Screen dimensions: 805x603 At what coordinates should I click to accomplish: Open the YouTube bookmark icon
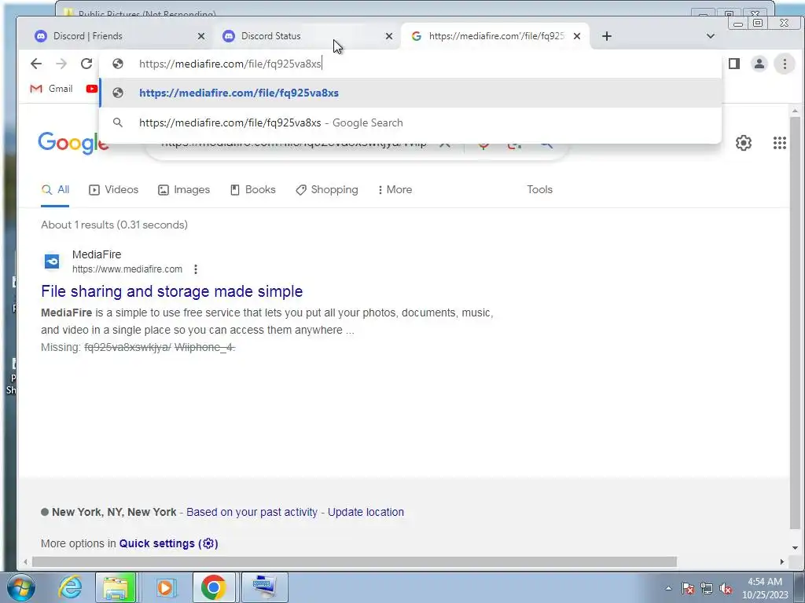click(92, 89)
